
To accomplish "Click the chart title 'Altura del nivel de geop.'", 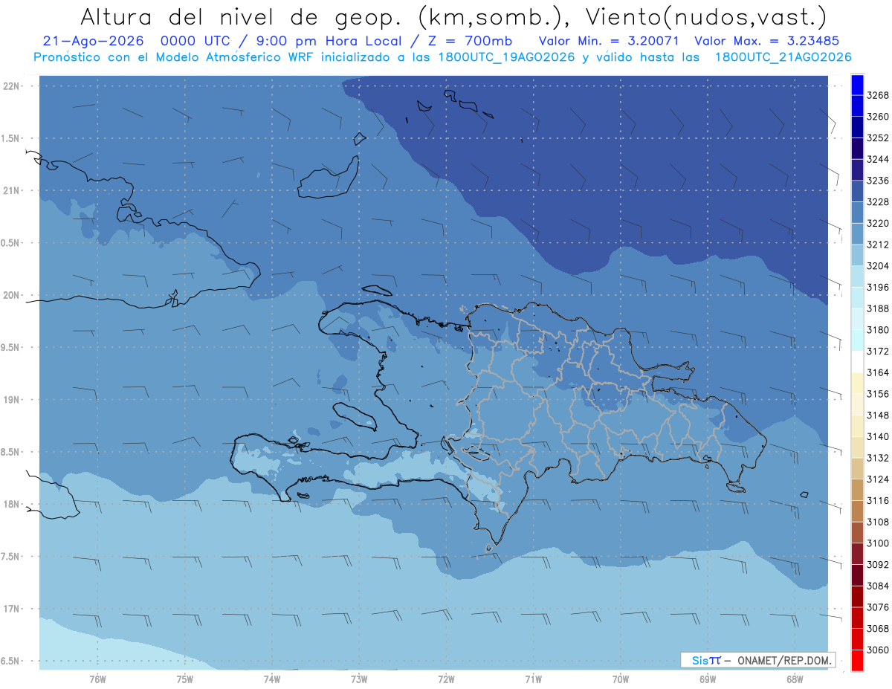I will [x=240, y=17].
